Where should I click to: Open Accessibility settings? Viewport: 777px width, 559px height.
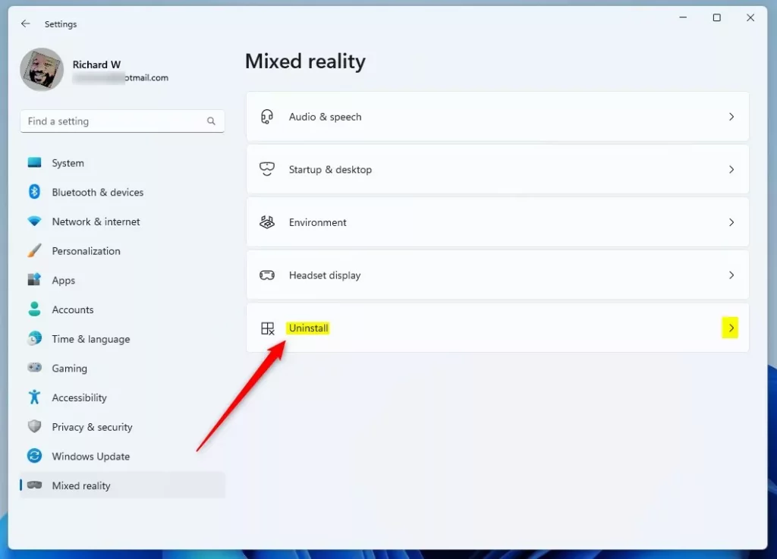[x=122, y=397]
